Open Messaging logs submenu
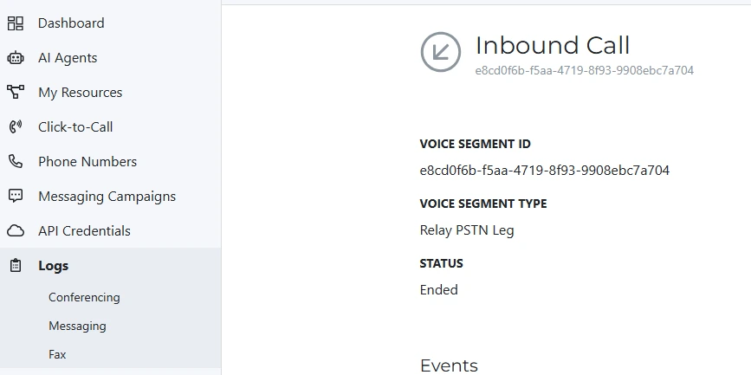Screen dimensions: 751x375 (77, 326)
